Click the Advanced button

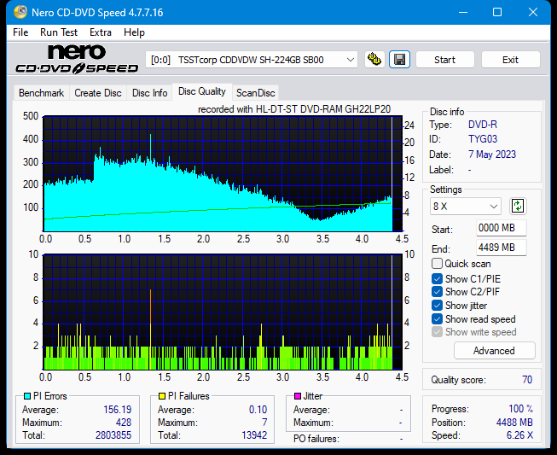click(x=494, y=351)
